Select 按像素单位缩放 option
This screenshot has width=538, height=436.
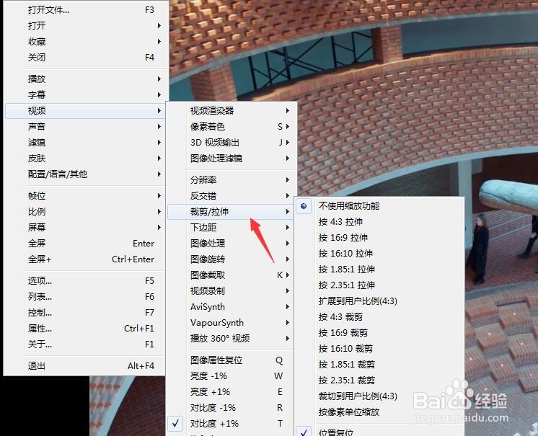379,412
